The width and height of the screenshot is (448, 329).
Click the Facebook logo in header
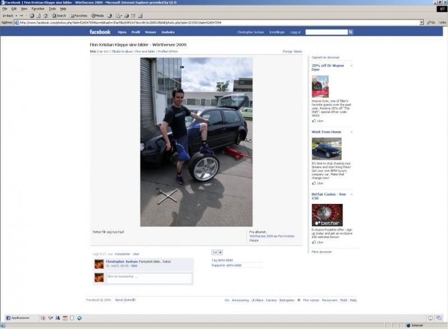click(100, 32)
